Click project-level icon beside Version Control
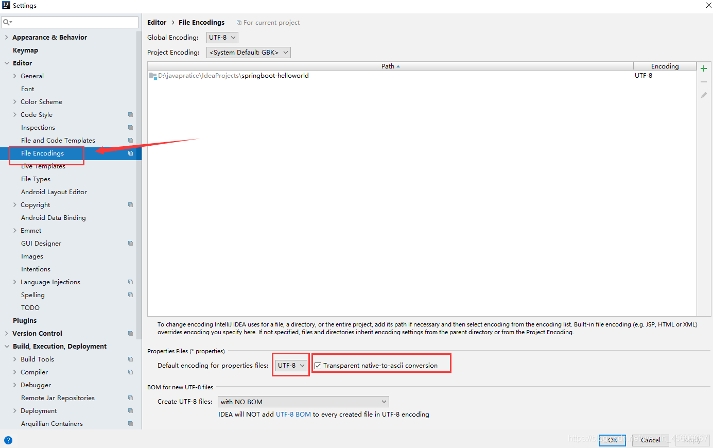Viewport: 713px width, 448px height. 130,334
